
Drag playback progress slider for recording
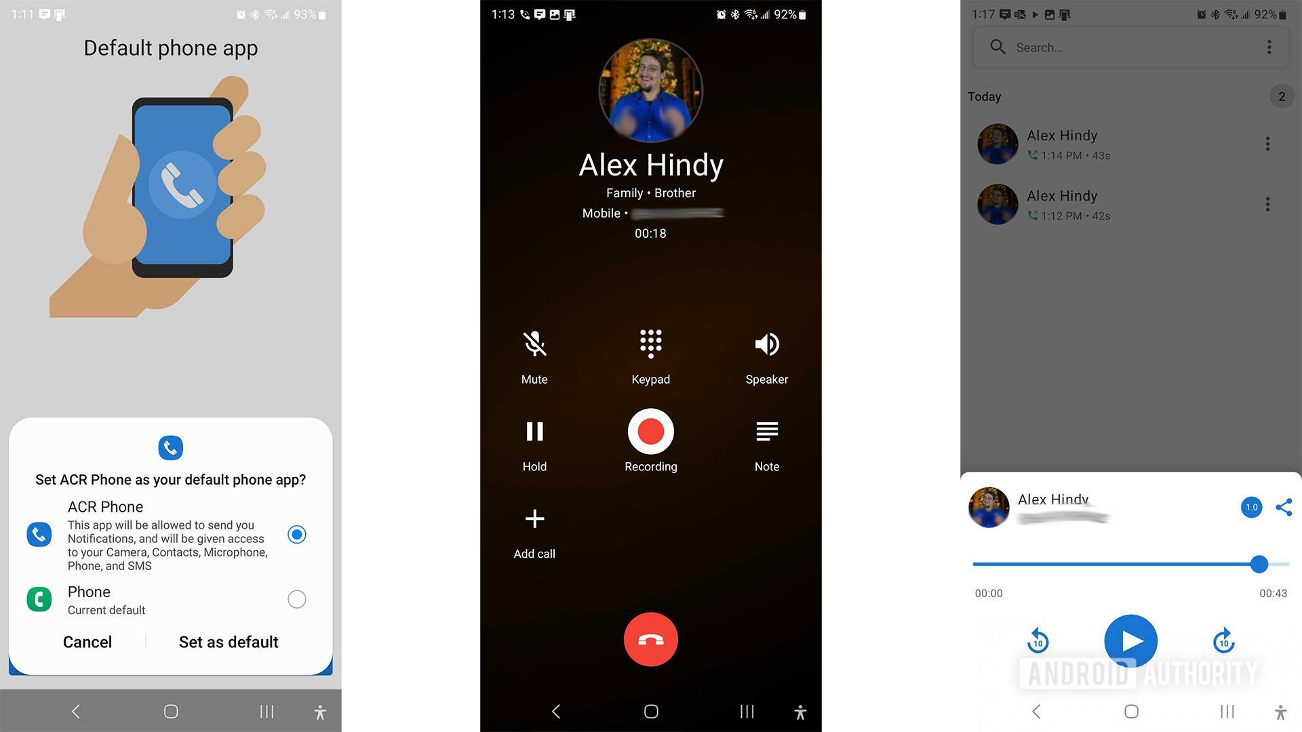click(x=1259, y=564)
